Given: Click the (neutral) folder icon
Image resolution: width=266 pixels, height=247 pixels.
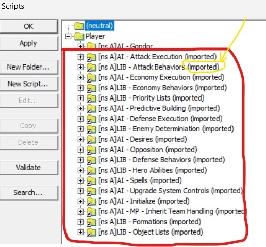Looking at the screenshot, I should click(79, 26).
